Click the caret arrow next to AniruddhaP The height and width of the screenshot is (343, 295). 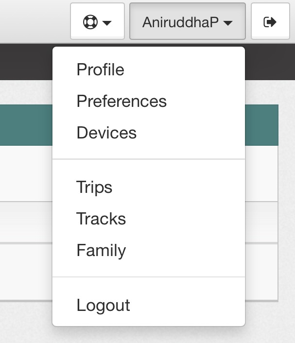(x=228, y=23)
